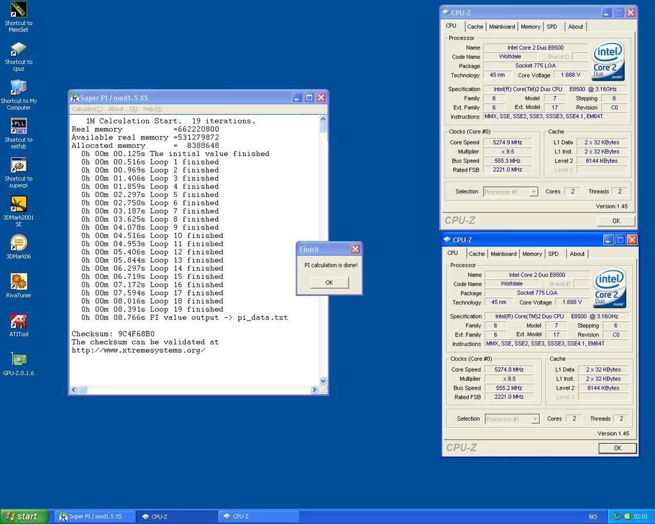655x524 pixels.
Task: Open the Shortcut to MemSet desktop icon
Action: click(x=19, y=17)
